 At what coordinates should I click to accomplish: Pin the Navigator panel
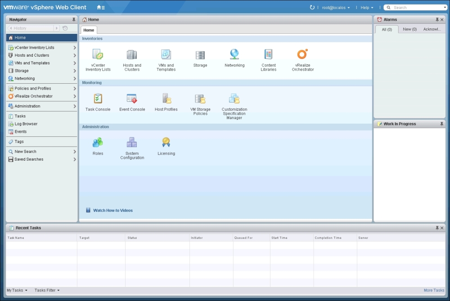click(74, 19)
